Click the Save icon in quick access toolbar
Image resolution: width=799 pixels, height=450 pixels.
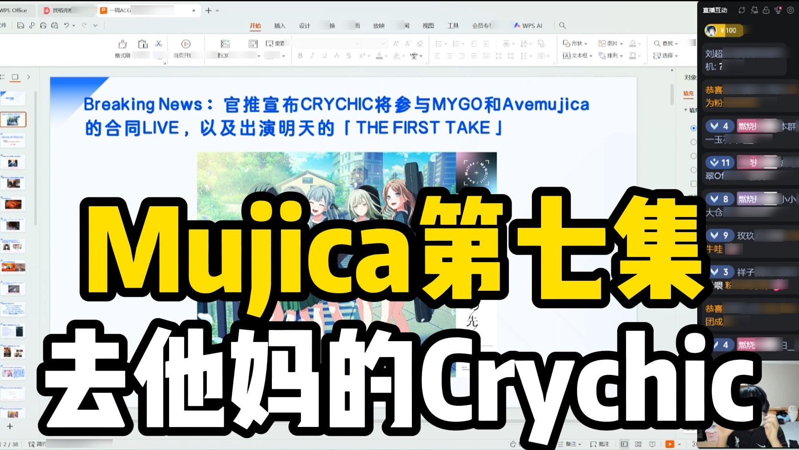[20, 26]
